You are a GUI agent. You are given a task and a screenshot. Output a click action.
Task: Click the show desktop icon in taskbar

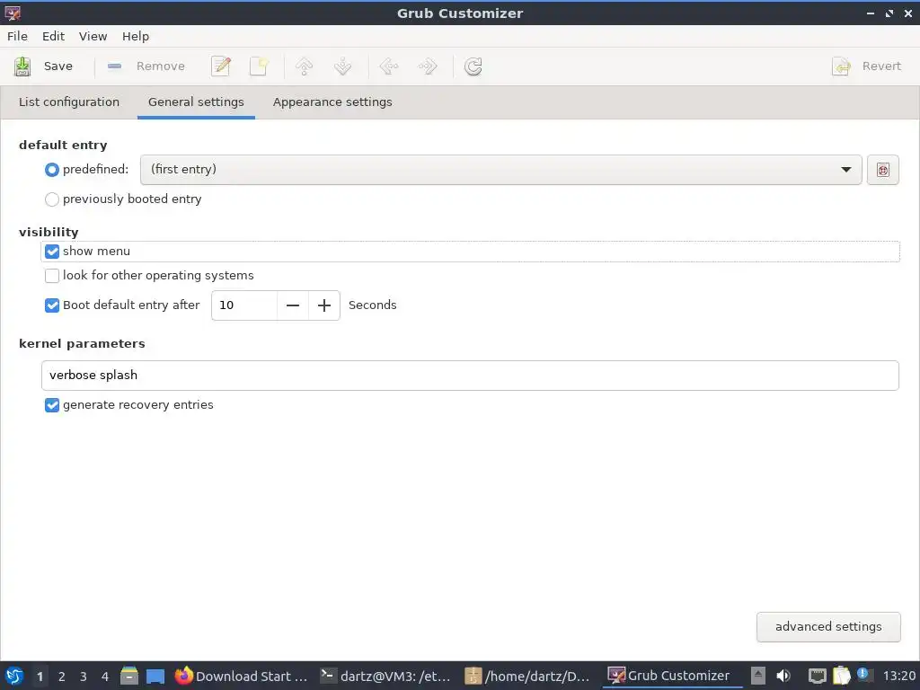[x=155, y=676]
